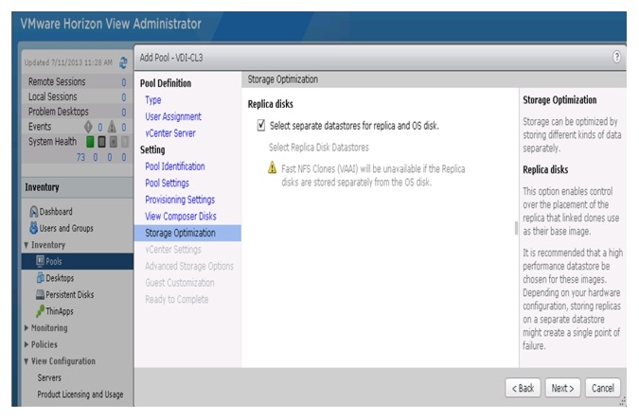The width and height of the screenshot is (639, 419).
Task: Click the yellow warning icon beside Fast NFS Clones
Action: point(273,167)
